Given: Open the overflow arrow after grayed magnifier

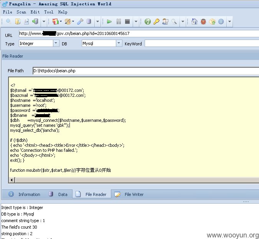Looking at the screenshot, I should tap(183, 22).
